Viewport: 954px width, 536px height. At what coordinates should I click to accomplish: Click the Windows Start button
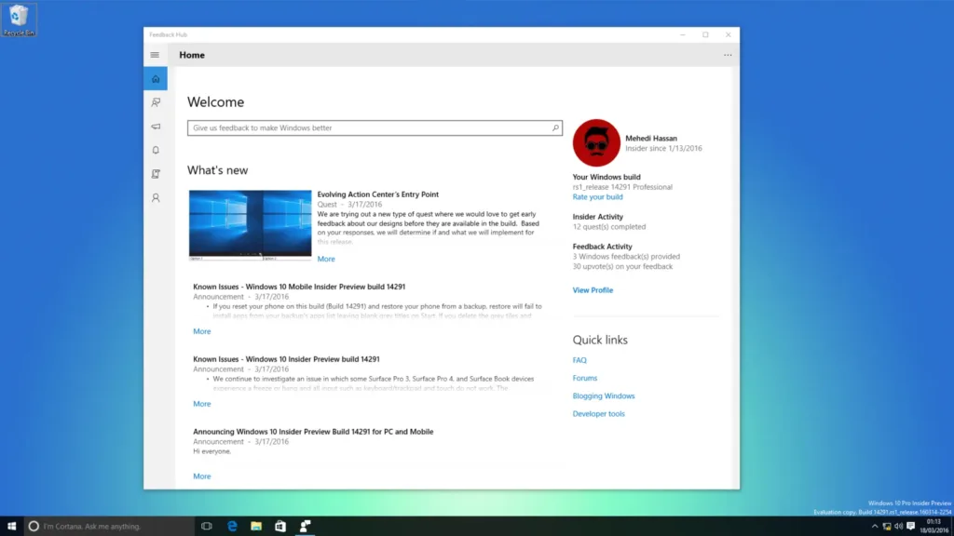point(11,527)
